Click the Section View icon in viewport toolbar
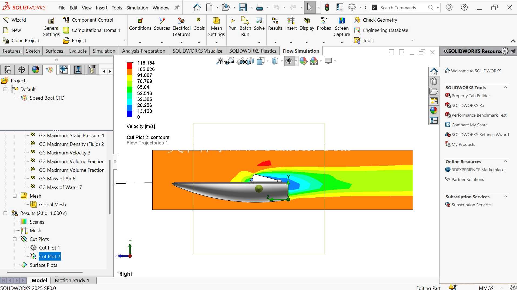Viewport: 517px width, 290px height. (x=250, y=61)
